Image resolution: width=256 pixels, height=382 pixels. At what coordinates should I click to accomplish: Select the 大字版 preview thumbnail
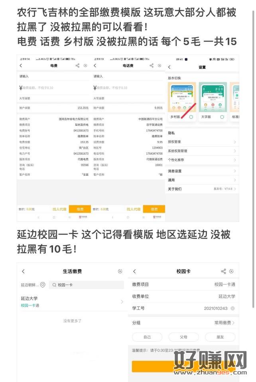[x=213, y=97]
